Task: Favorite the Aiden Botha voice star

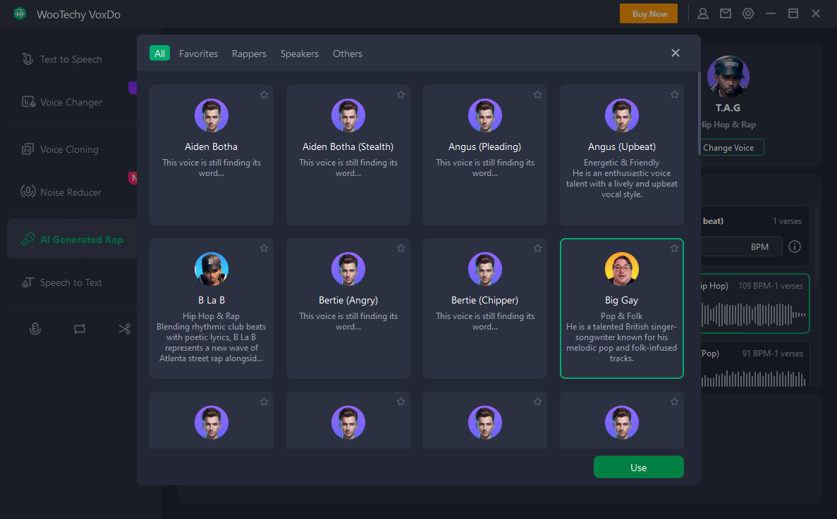Action: point(264,94)
